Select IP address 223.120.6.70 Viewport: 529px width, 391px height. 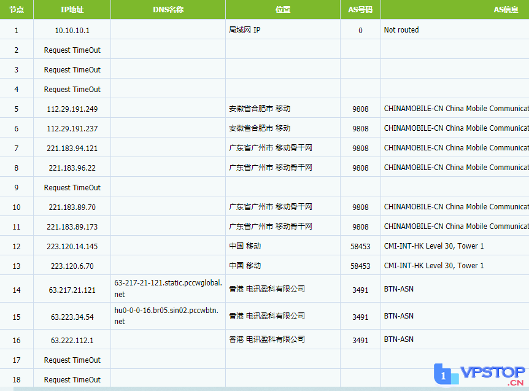point(72,266)
